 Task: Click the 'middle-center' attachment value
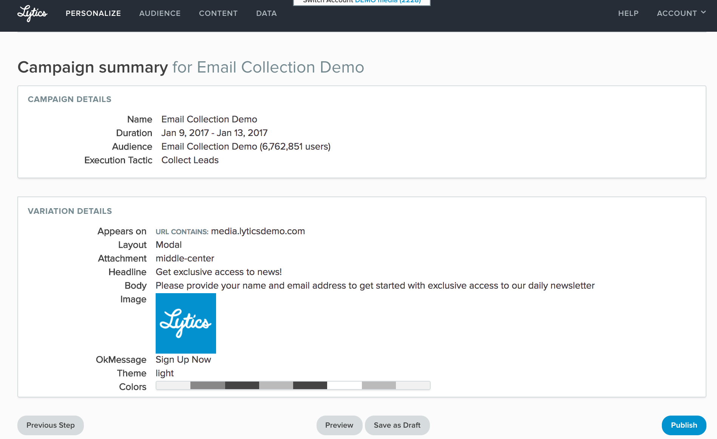185,258
